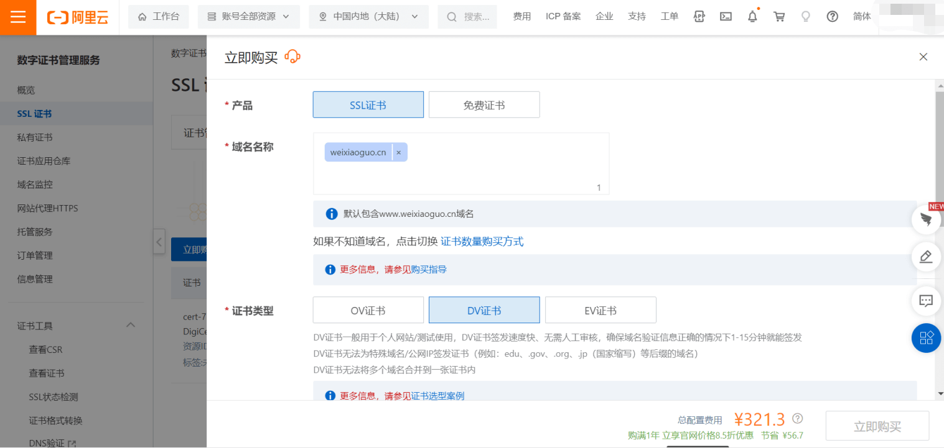The image size is (944, 448).
Task: Open the Cloud Shell terminal icon
Action: pyautogui.click(x=726, y=17)
